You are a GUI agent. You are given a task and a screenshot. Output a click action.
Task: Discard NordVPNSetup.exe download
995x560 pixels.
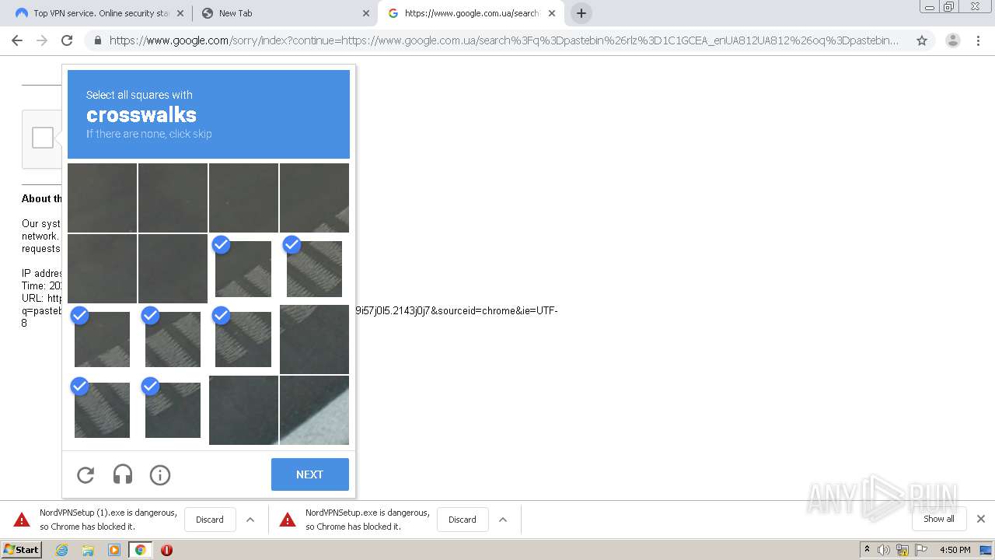point(463,520)
